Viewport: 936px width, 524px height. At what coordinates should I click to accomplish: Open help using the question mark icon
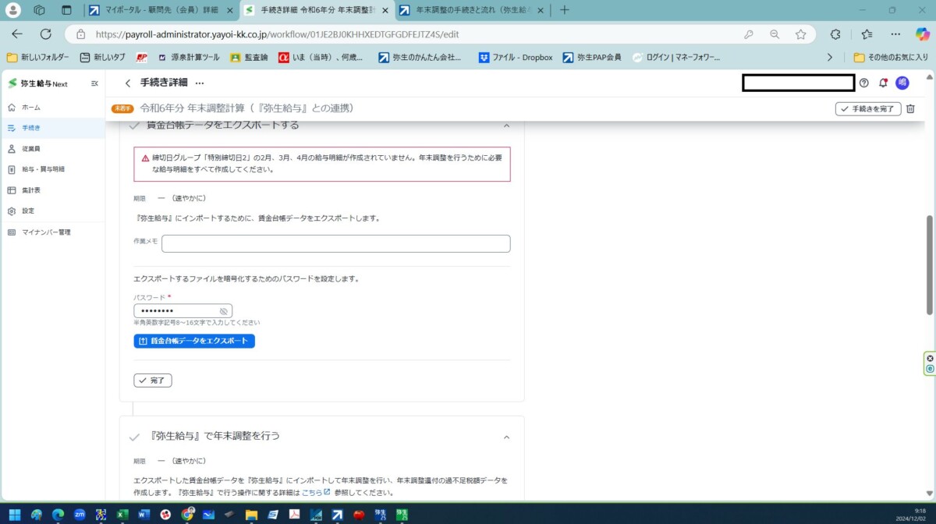865,83
